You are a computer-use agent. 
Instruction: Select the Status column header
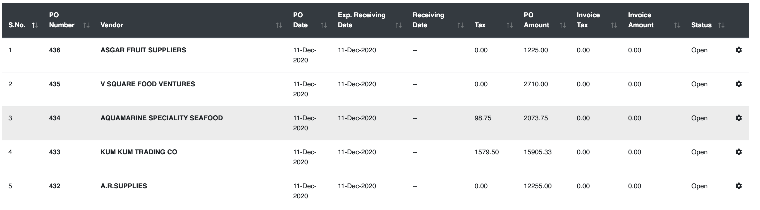pos(701,25)
